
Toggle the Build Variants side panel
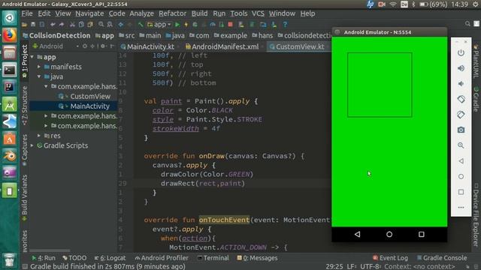point(25,197)
